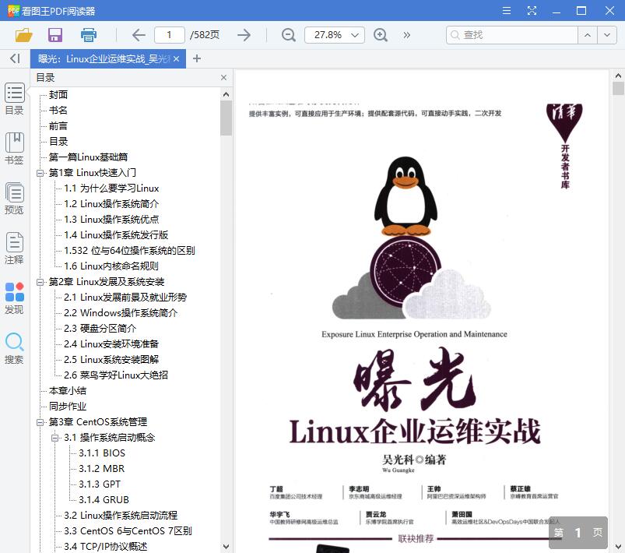Collapse the 第1章 Linux快速入门 node
Viewport: 625px width, 553px height.
[40, 173]
